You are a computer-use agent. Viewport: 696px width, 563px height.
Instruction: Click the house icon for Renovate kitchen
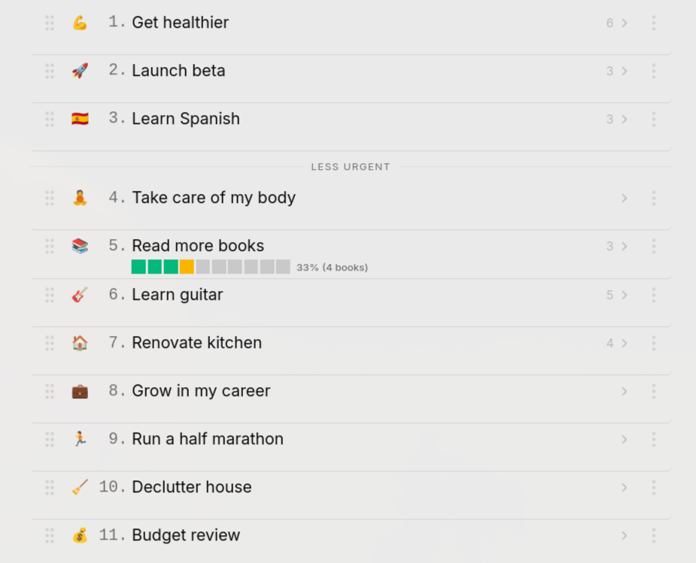point(80,343)
